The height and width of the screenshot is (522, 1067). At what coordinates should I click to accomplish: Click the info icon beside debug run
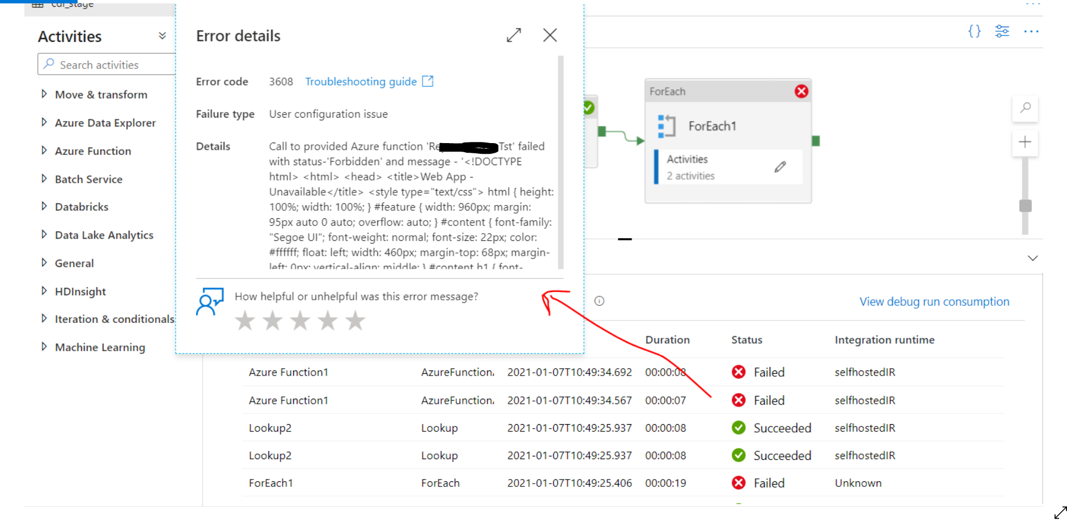tap(599, 301)
